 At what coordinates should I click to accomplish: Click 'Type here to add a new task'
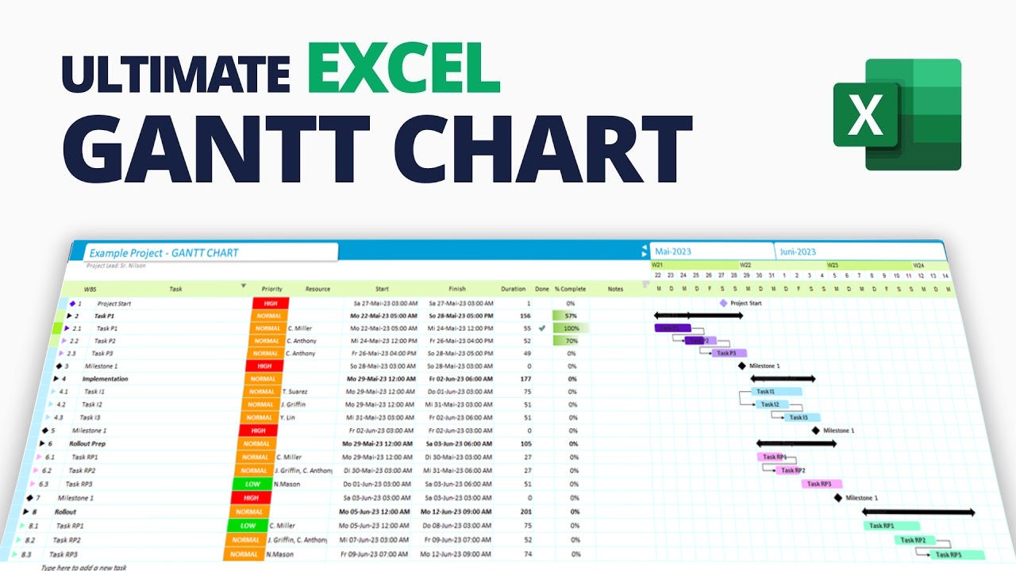pos(83,568)
